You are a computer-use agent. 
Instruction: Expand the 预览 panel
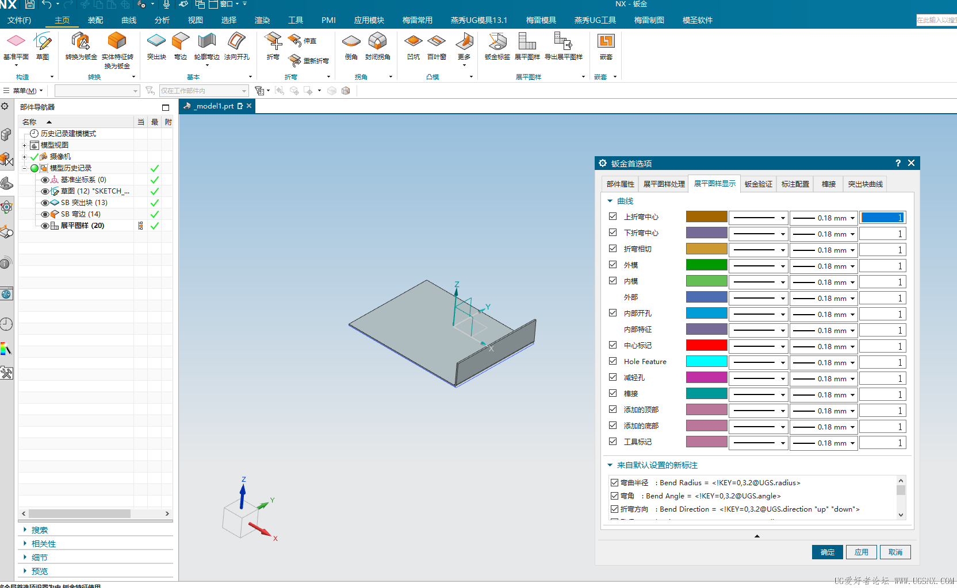[25, 571]
